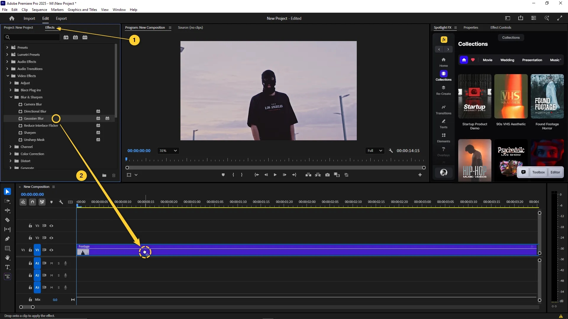Mute audio track A1
The image size is (568, 319).
pos(51,263)
